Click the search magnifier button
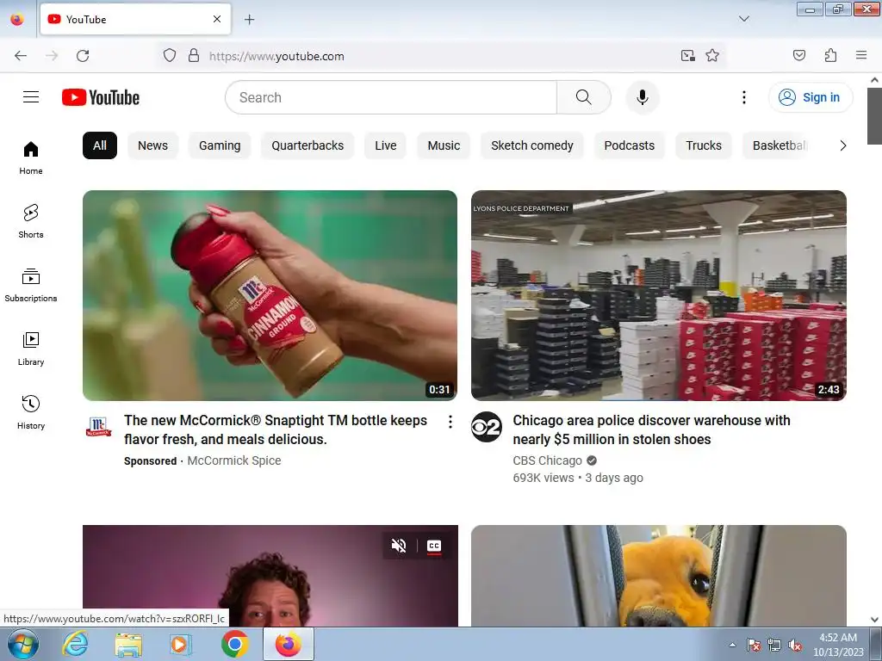Image resolution: width=882 pixels, height=661 pixels. [x=584, y=97]
